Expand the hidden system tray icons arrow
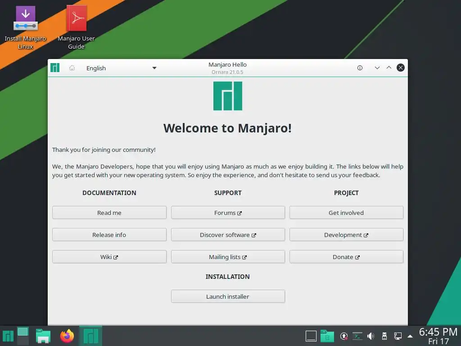This screenshot has width=461, height=346. click(x=410, y=336)
